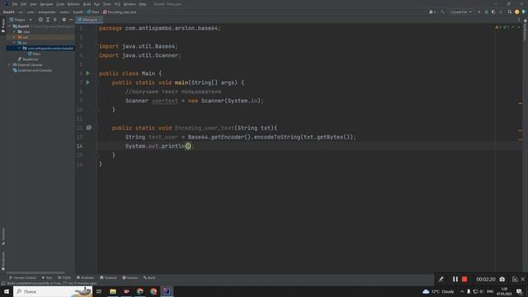Collapse the com.antispambo.arslon.base64 package

click(x=20, y=48)
